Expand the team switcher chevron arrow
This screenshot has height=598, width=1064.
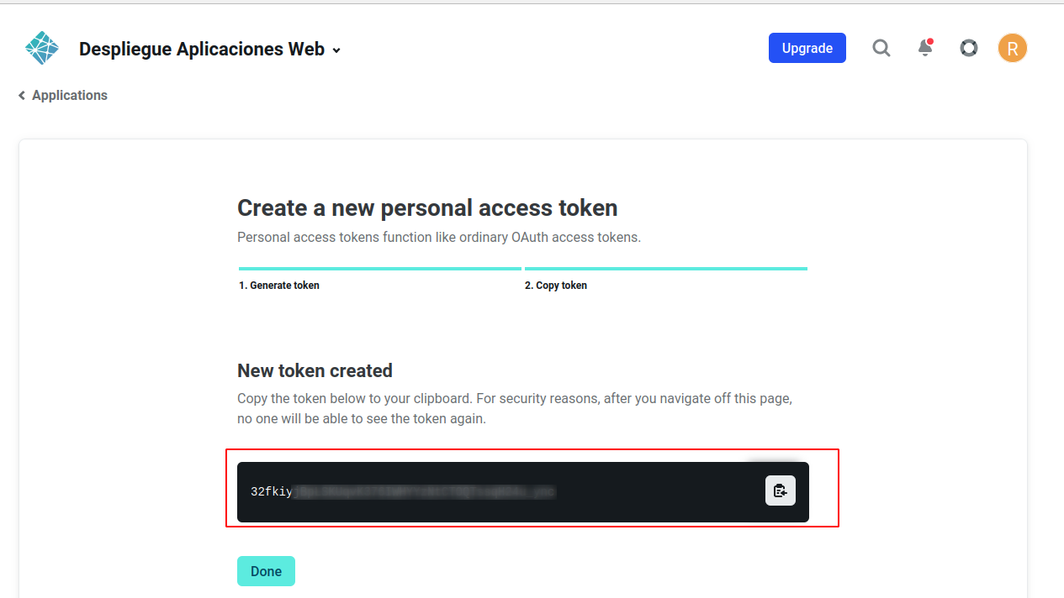[336, 50]
